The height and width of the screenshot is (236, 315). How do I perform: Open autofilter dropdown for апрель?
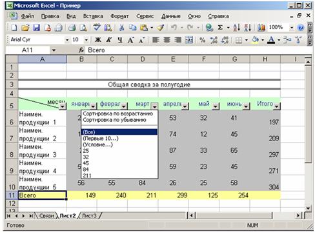[185, 106]
